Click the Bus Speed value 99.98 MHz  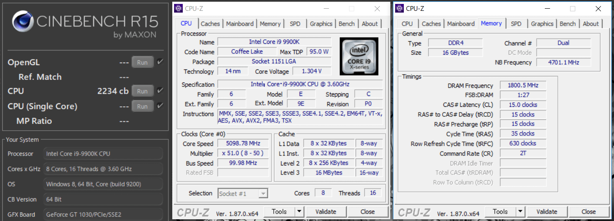(243, 163)
